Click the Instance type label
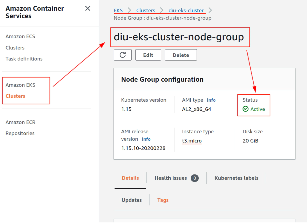Screen dimensions: 307x223 coord(198,132)
